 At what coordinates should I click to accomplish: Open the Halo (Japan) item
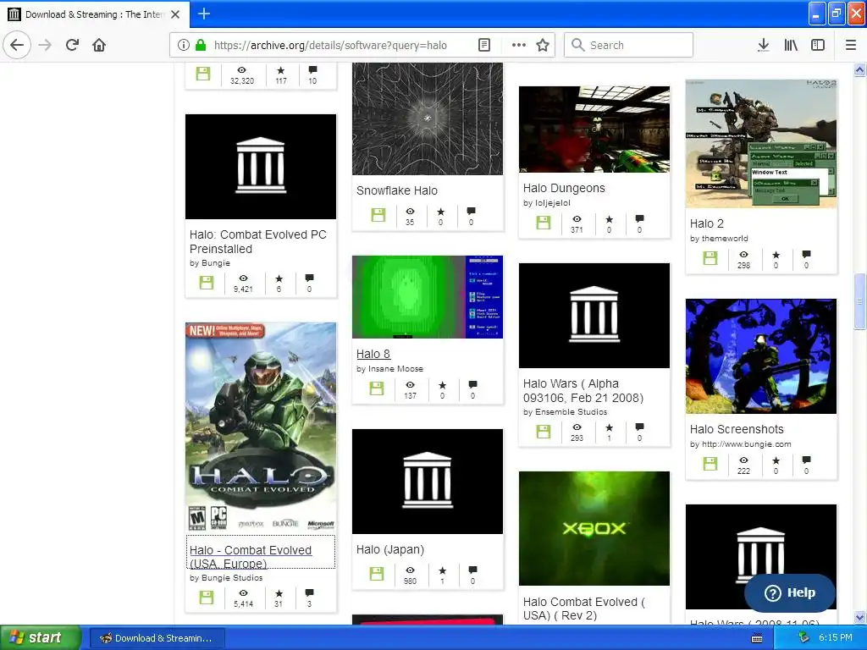[389, 550]
